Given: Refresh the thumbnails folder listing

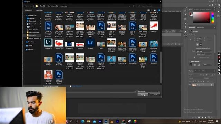Looking at the screenshot, I should click(133, 6).
